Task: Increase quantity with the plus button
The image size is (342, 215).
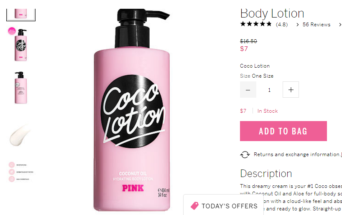Action: pos(291,90)
